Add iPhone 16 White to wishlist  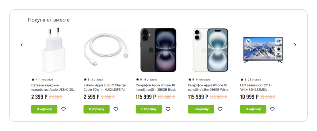(220, 109)
